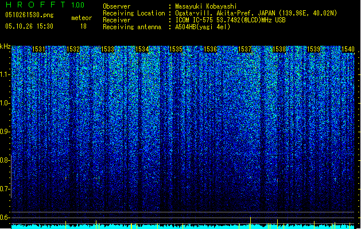Viewport: 361px width, 229px height.
Task: Click the Receiving Location label
Action: tap(134, 13)
